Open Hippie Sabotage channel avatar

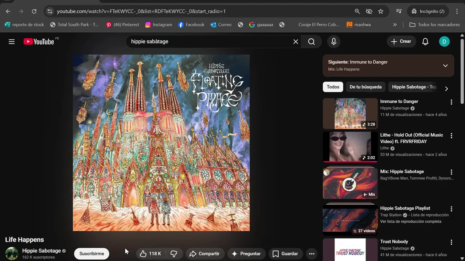click(12, 254)
